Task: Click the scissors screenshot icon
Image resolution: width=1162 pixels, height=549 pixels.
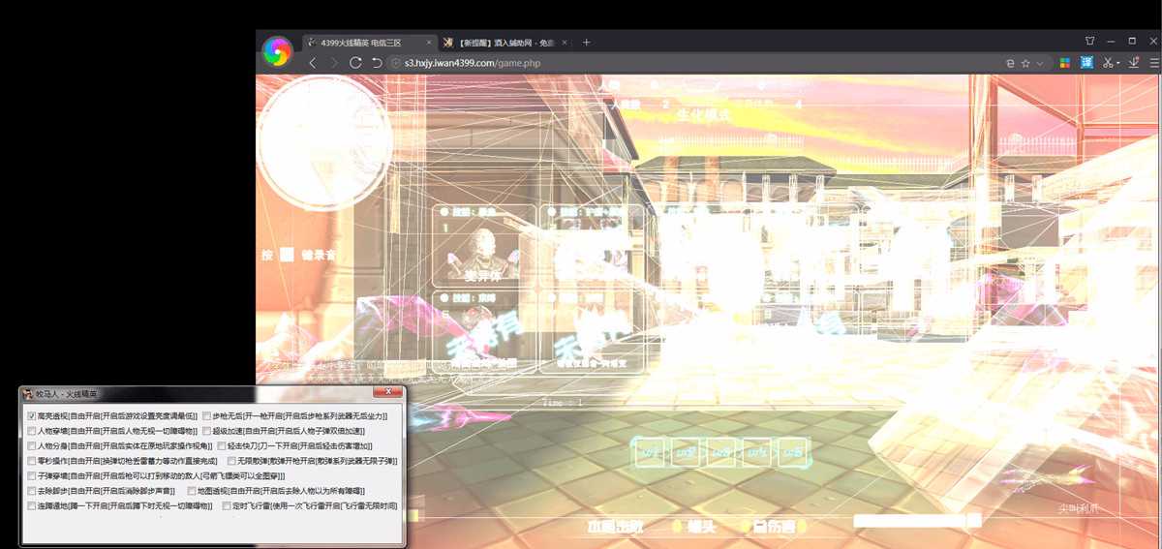Action: 1108,63
